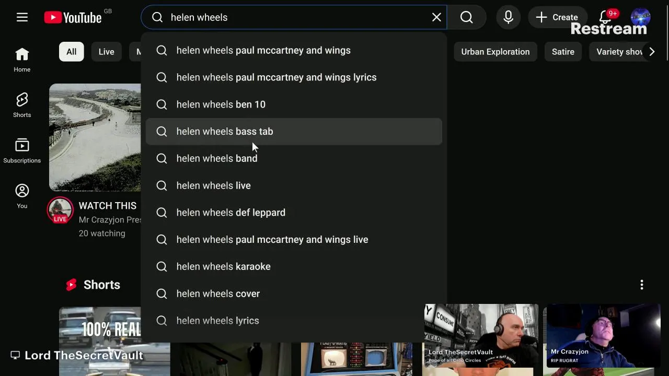Start voice search with microphone
Screen dimensions: 669x376
click(508, 17)
